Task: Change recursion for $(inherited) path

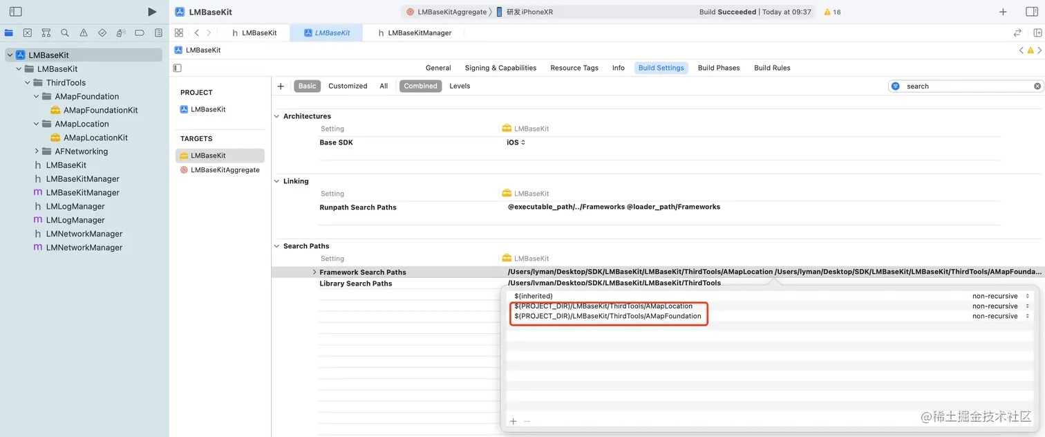Action: click(x=1001, y=296)
